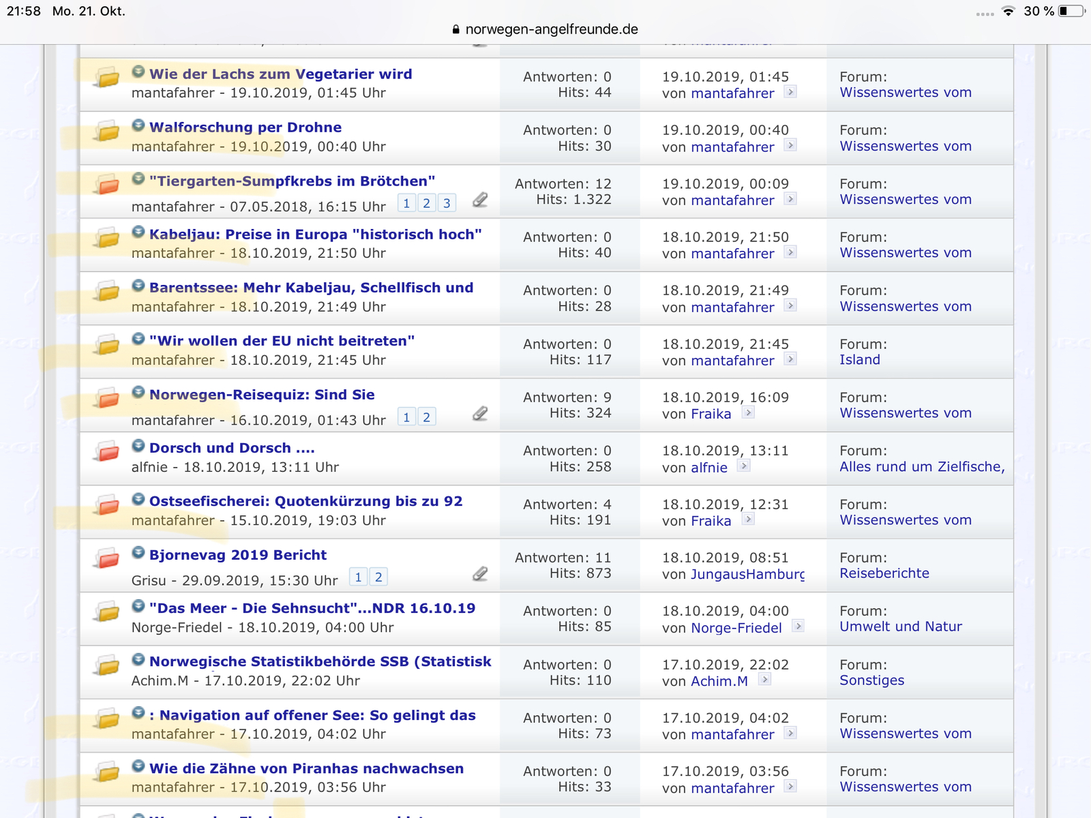Open page 3 of Tiergarten-Sumpfkrebs thread
The width and height of the screenshot is (1091, 818).
pyautogui.click(x=447, y=203)
